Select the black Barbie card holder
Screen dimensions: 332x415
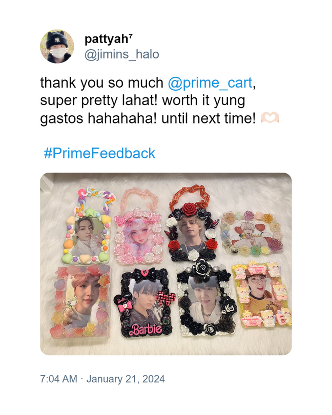144,303
